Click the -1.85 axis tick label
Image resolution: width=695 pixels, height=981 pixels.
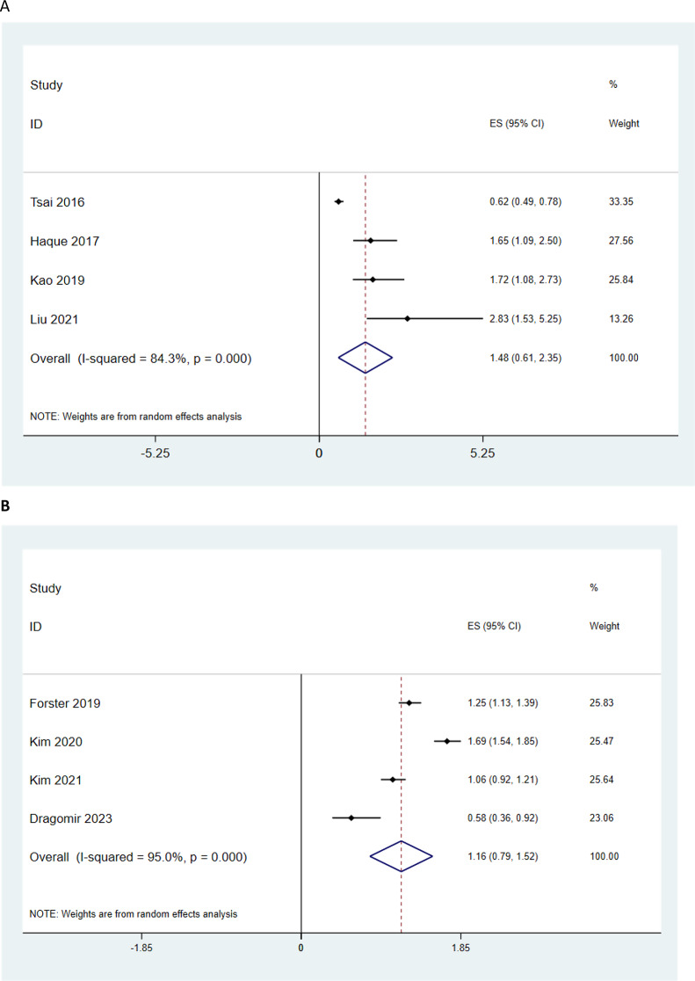click(x=141, y=948)
